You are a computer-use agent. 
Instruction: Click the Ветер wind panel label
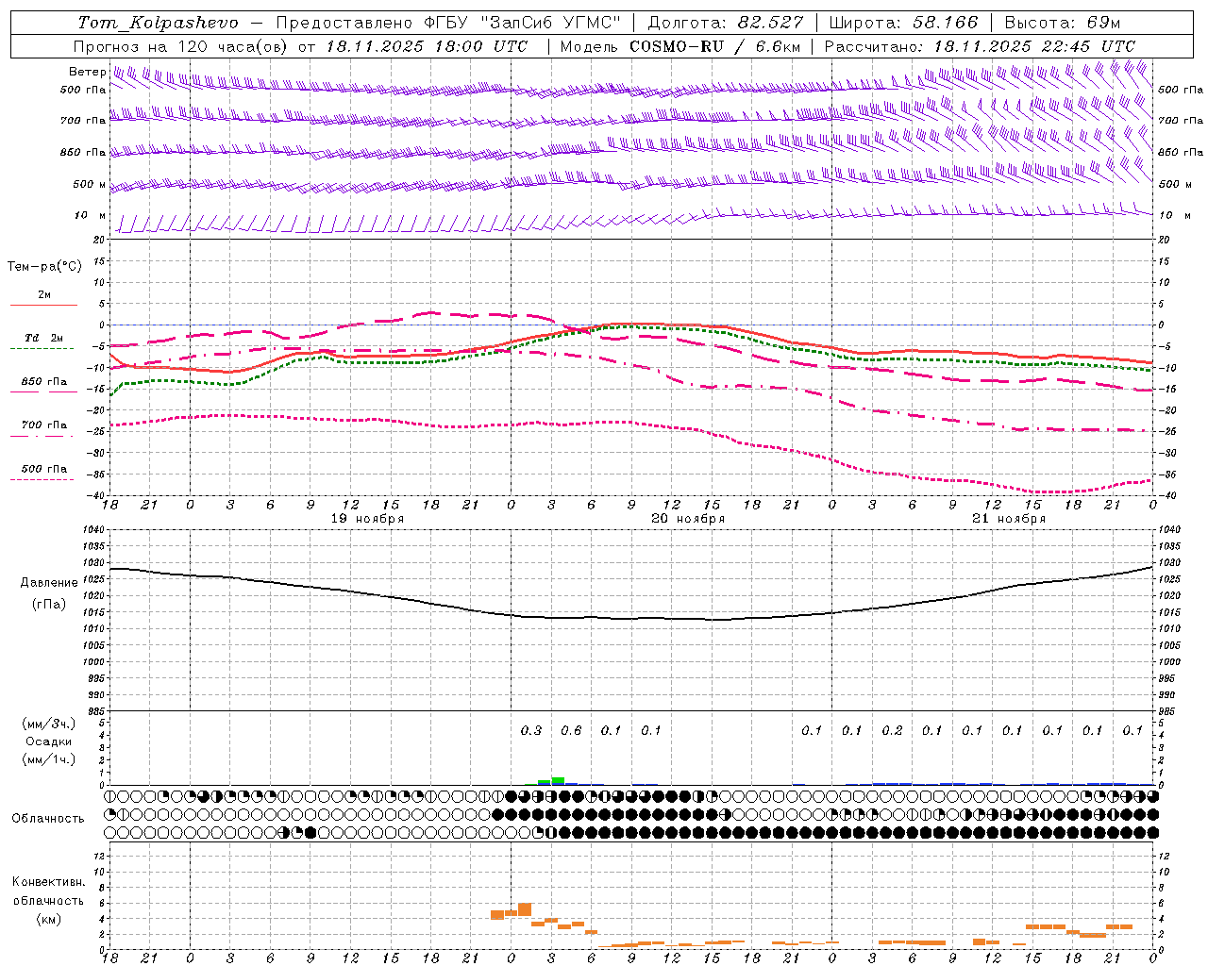pos(87,72)
